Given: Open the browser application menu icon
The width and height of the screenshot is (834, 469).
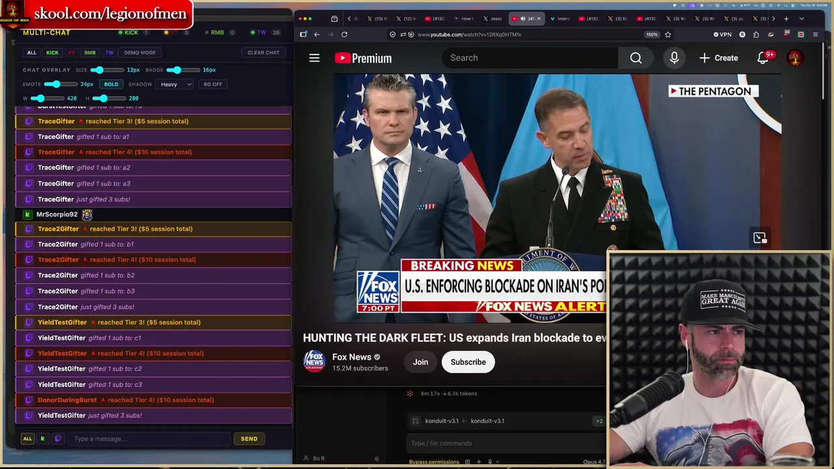Looking at the screenshot, I should coord(815,35).
